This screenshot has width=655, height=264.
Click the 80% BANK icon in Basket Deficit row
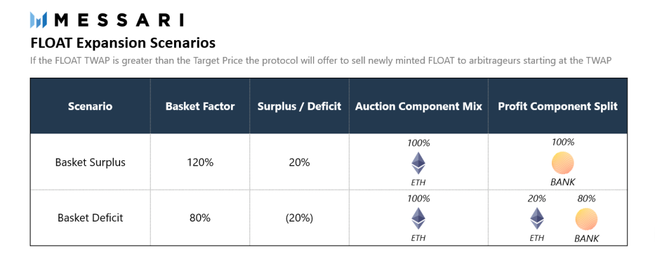[586, 219]
